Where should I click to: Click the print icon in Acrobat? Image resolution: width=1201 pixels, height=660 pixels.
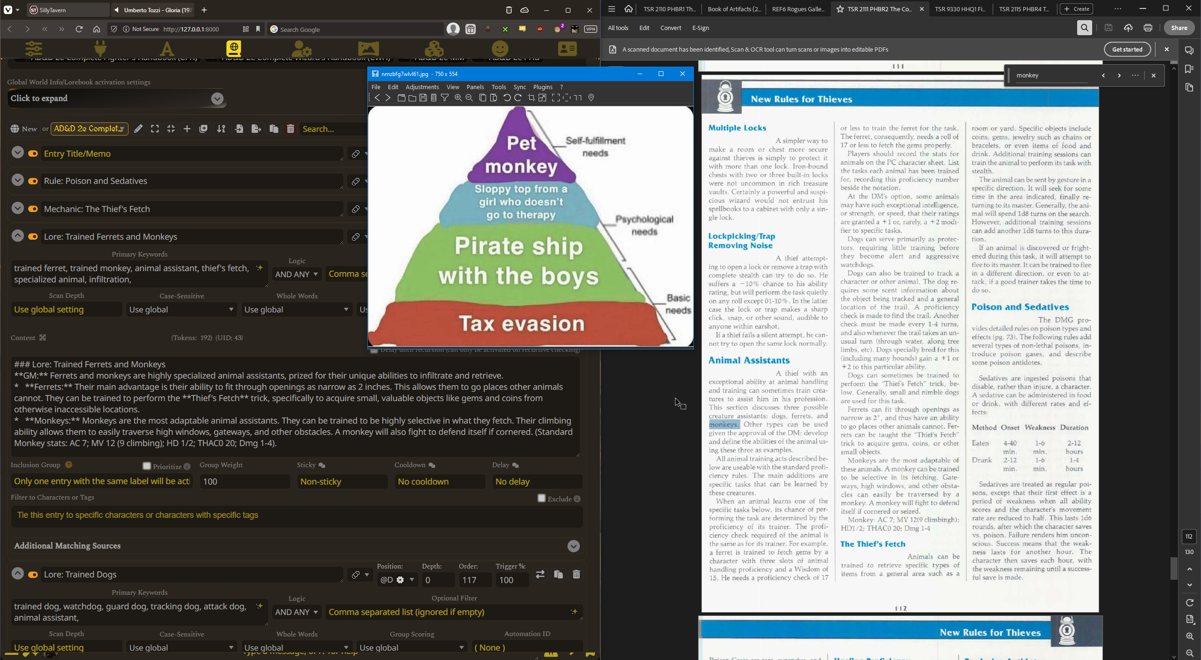click(1148, 28)
